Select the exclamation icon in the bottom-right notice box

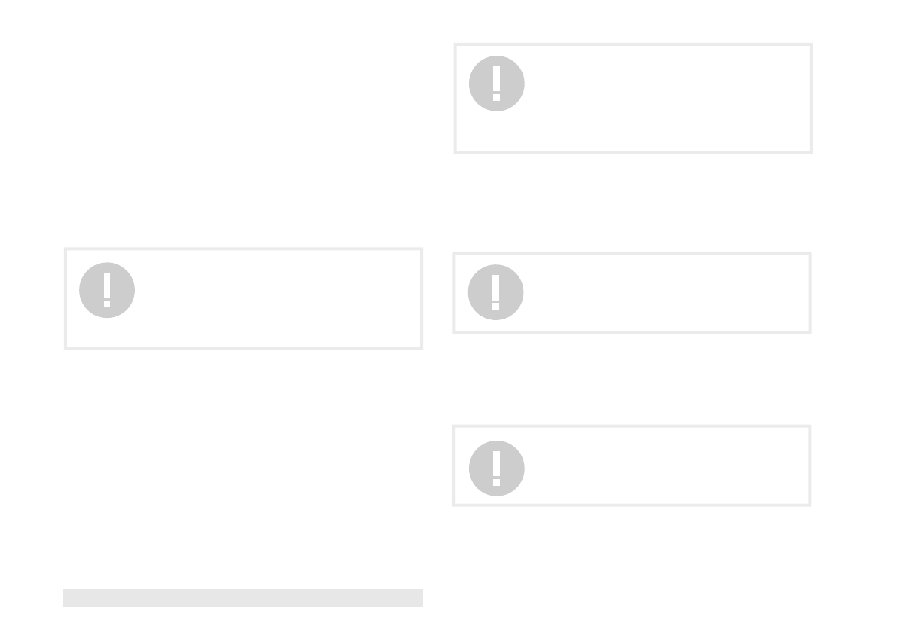pyautogui.click(x=497, y=469)
